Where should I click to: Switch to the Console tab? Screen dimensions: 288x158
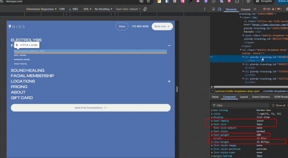[246, 9]
